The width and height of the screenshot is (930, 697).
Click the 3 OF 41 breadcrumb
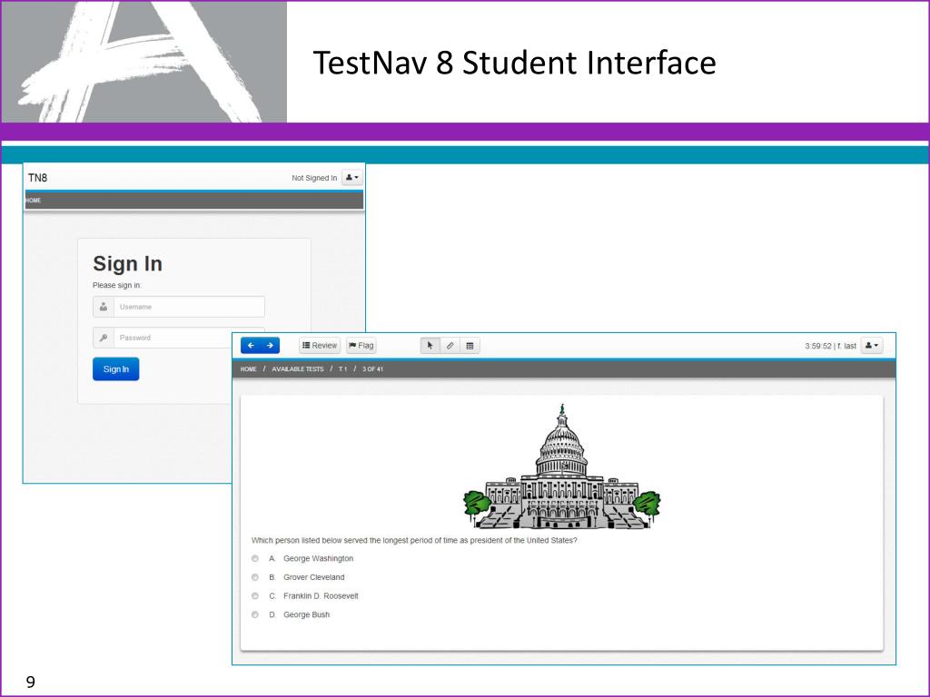coord(372,369)
